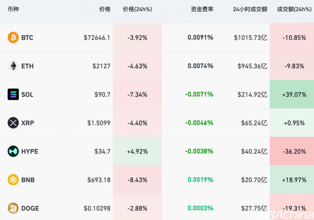
Task: Click the 价格(24h%) column header
Action: pos(137,9)
